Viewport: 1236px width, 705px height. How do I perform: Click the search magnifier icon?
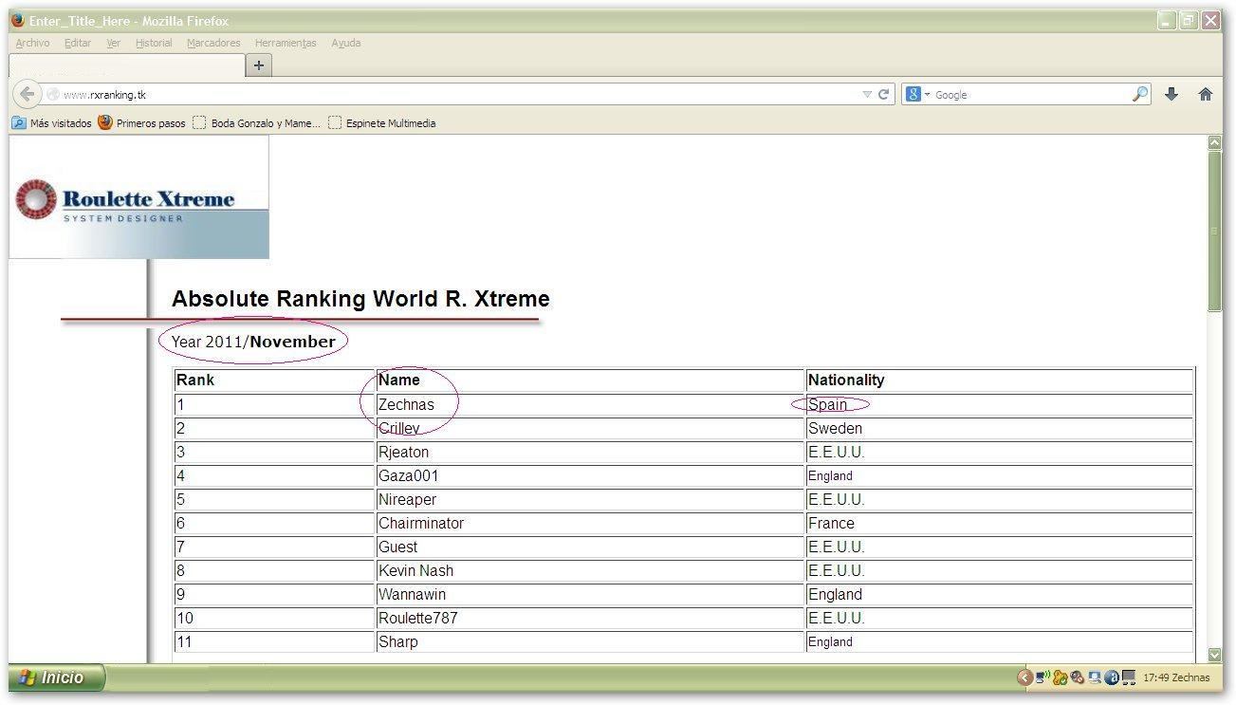1140,94
